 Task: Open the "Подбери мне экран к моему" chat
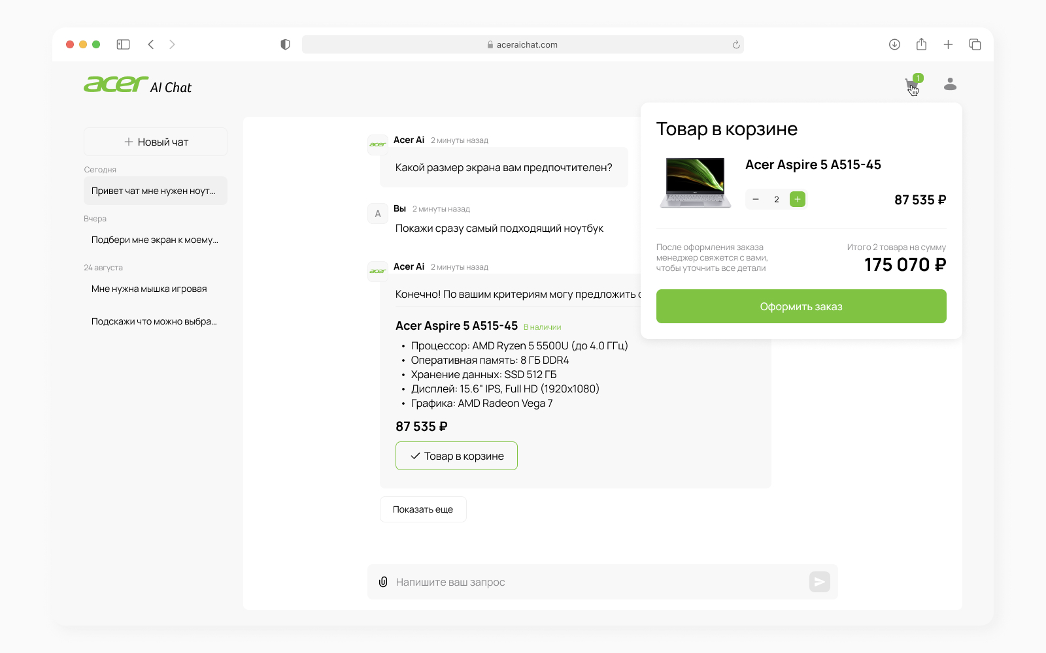click(155, 240)
